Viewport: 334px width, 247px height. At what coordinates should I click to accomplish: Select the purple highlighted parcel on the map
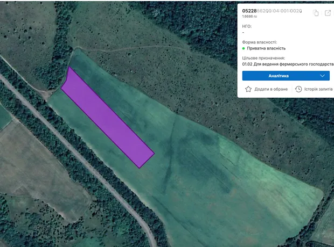(x=107, y=118)
